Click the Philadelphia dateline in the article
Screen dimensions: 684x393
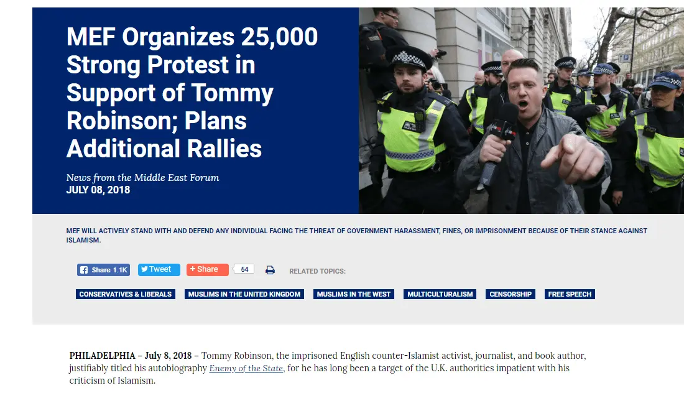click(102, 356)
